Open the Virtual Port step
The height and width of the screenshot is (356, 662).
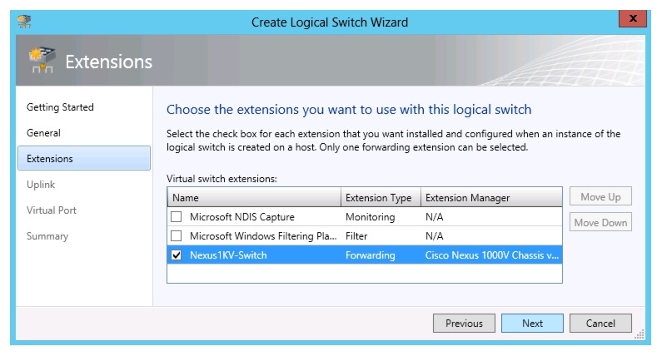click(51, 210)
